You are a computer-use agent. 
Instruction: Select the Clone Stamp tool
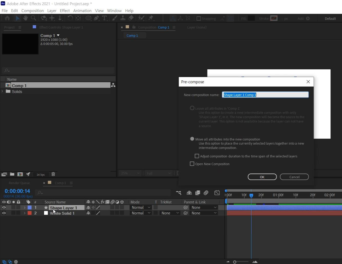(x=123, y=18)
